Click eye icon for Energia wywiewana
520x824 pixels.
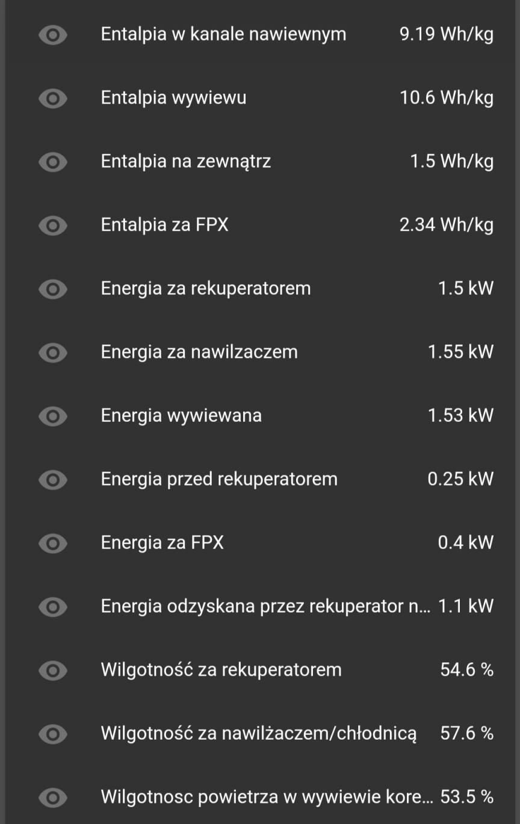53,416
